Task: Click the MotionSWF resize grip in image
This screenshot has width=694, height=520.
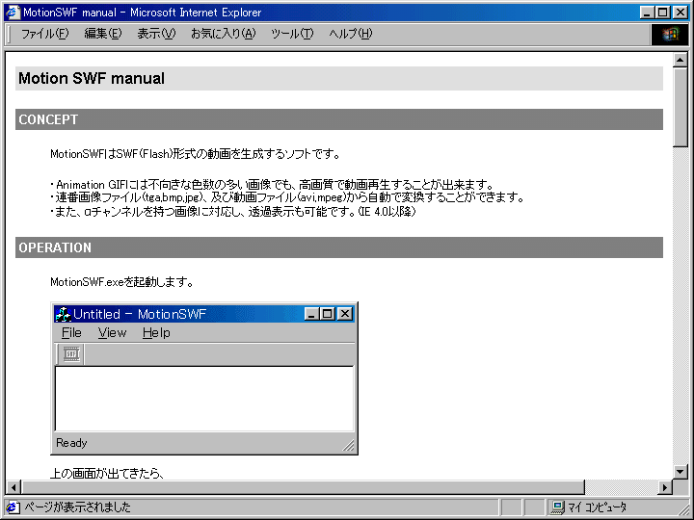Action: click(348, 445)
